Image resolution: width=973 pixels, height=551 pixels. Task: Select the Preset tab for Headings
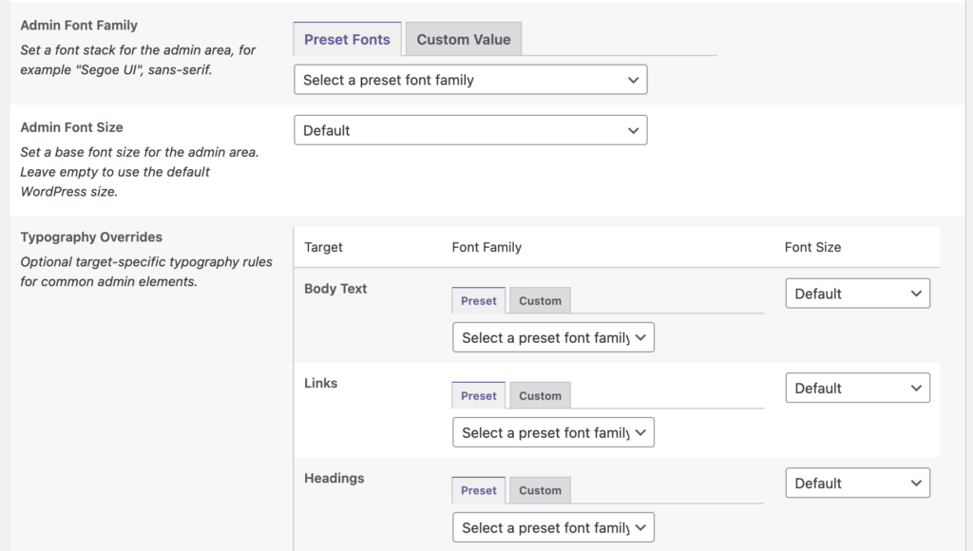(x=478, y=491)
